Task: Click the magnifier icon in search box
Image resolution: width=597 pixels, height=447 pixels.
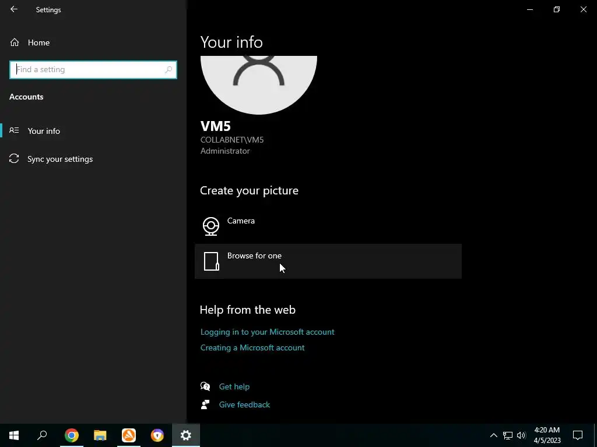Action: pyautogui.click(x=168, y=70)
